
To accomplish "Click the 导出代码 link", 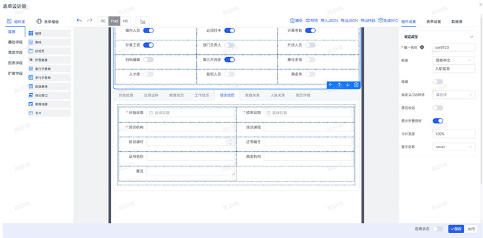I will [x=368, y=20].
